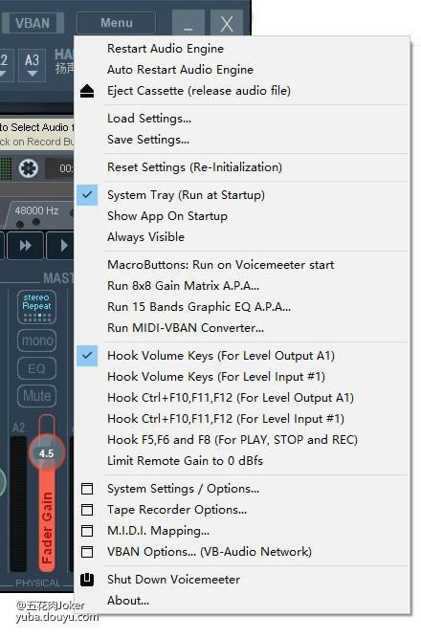This screenshot has height=638, width=421.
Task: Click the Shut Down Voicemeeter power icon
Action: 87,580
